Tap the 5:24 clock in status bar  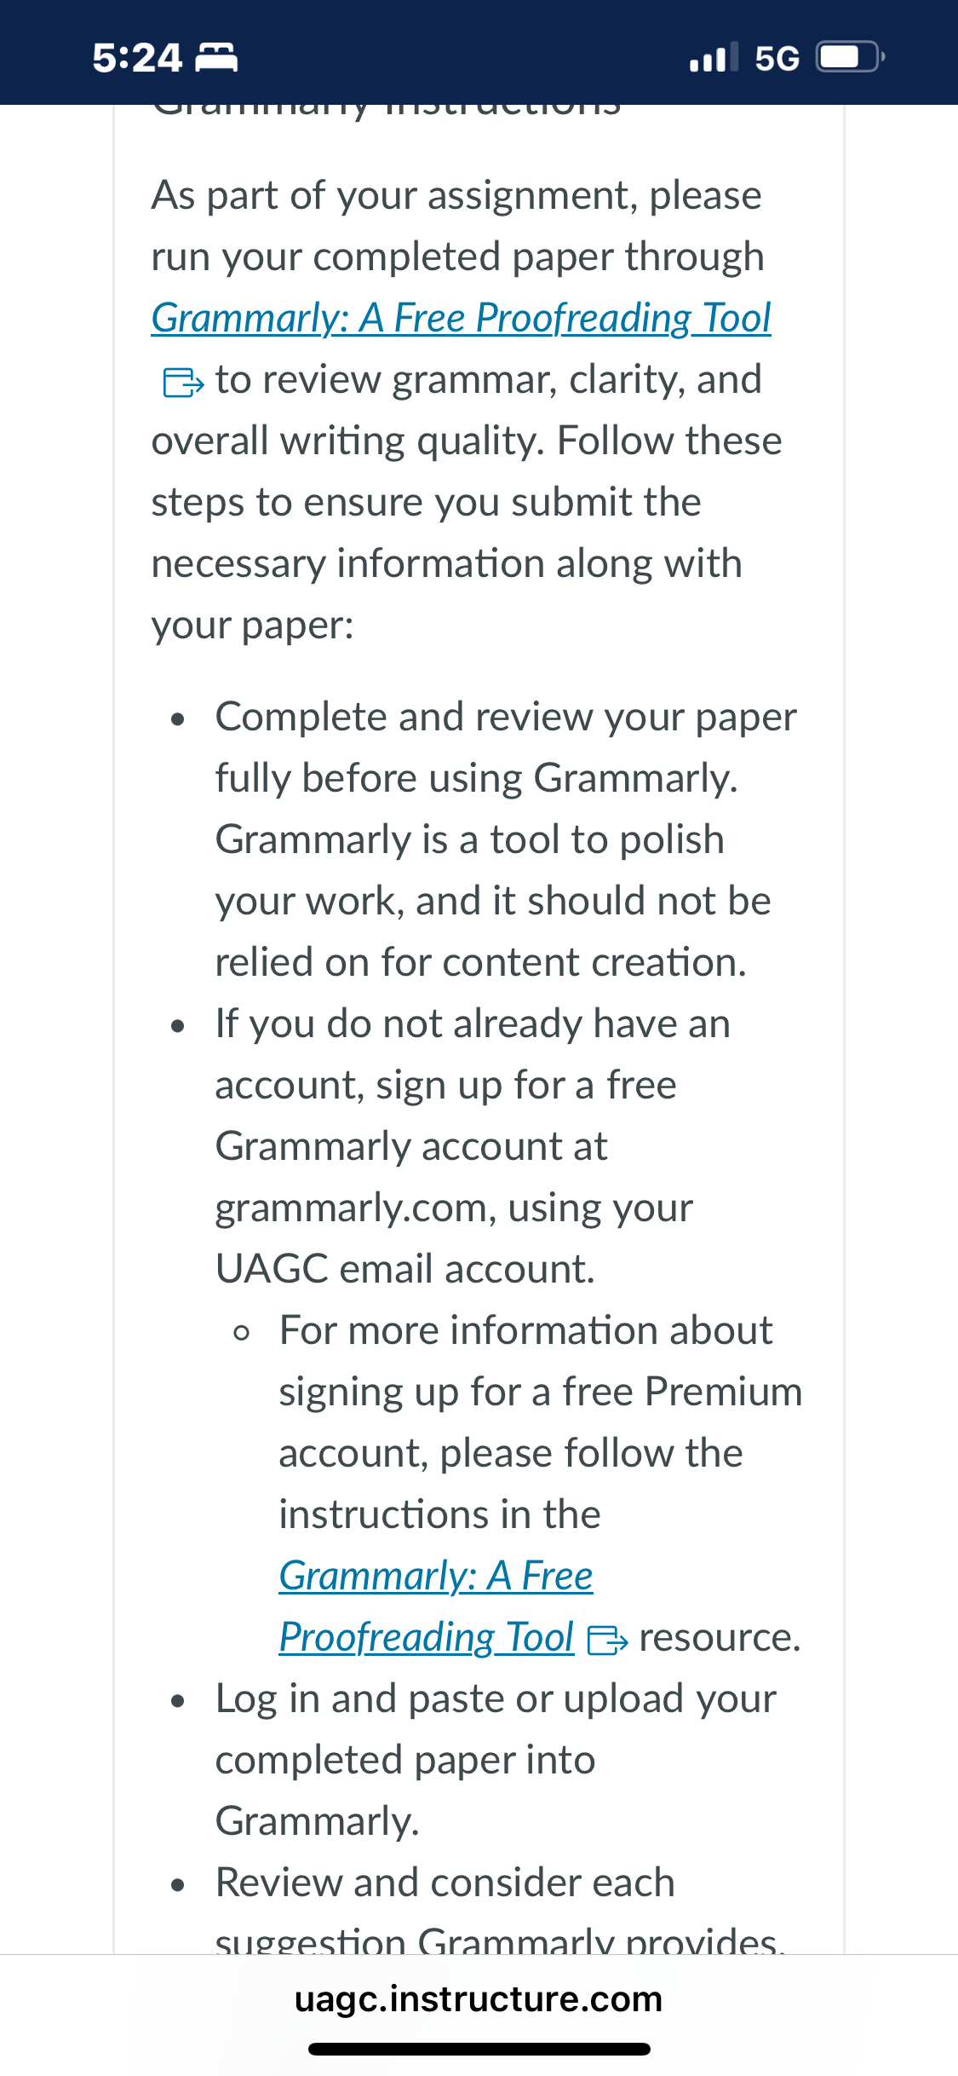tap(137, 58)
